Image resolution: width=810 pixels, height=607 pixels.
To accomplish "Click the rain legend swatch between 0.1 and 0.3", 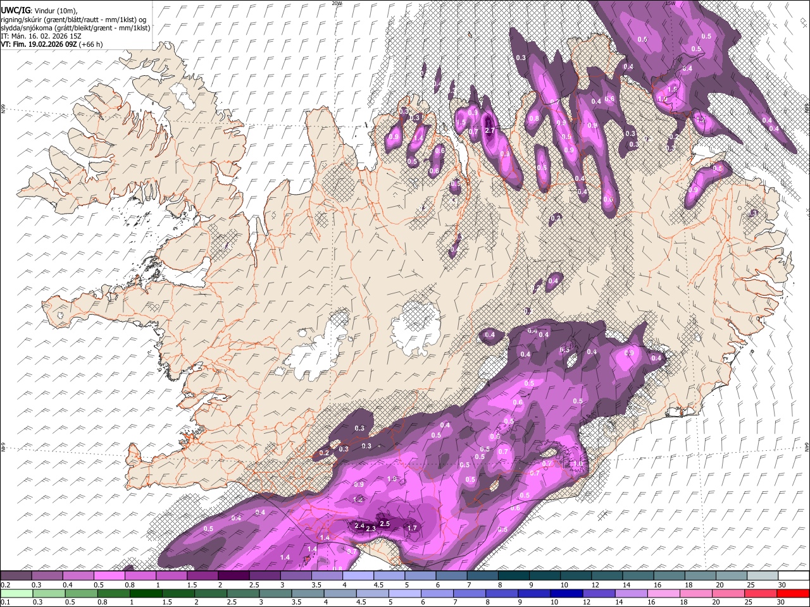I will (16, 593).
